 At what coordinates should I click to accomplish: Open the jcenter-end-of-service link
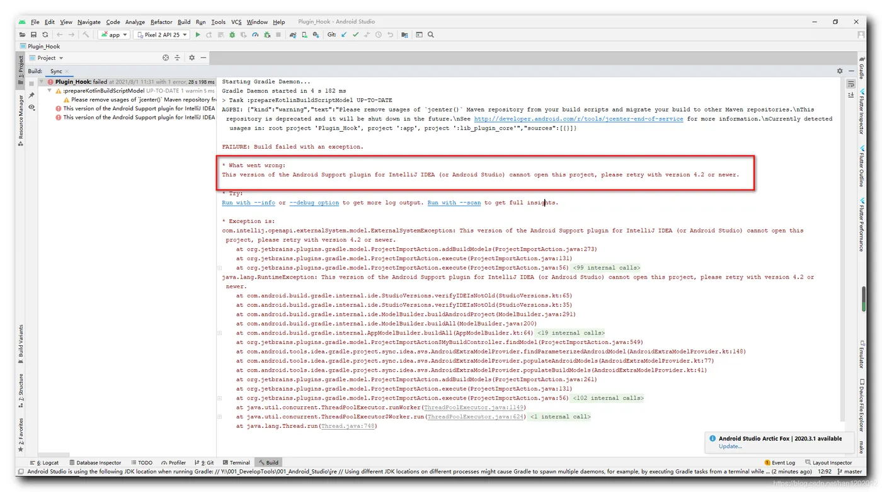[578, 118]
